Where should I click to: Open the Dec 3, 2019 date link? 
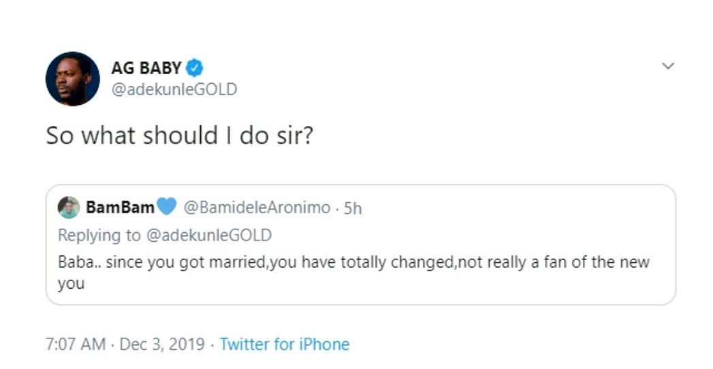pyautogui.click(x=162, y=344)
